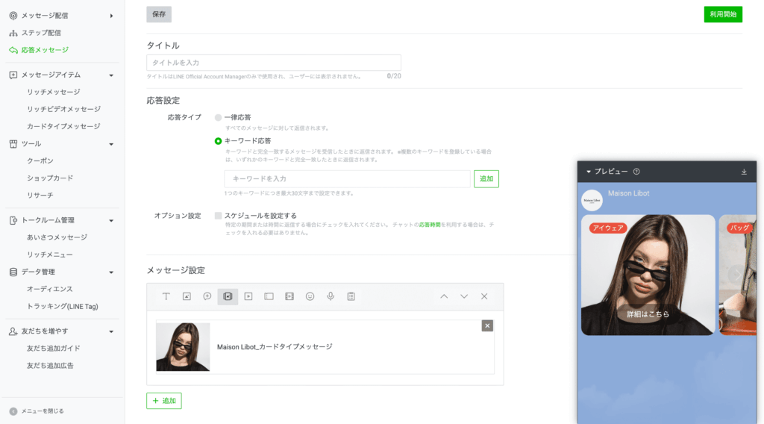764x424 pixels.
Task: Select the キーワード応答 radio button
Action: [x=218, y=140]
